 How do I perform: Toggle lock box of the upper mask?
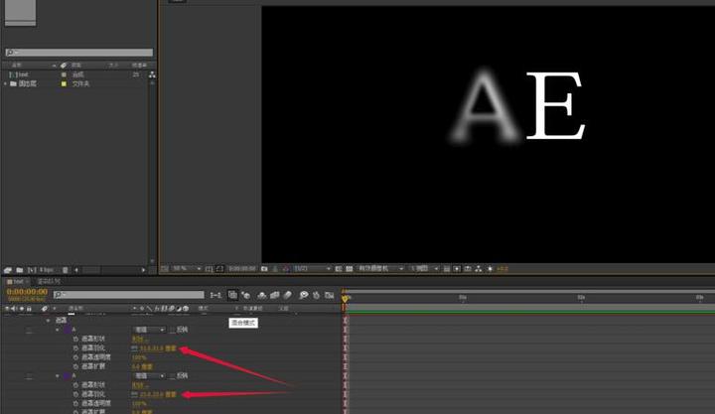point(29,330)
